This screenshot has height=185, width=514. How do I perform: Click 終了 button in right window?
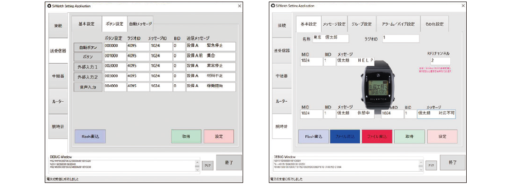click(452, 163)
